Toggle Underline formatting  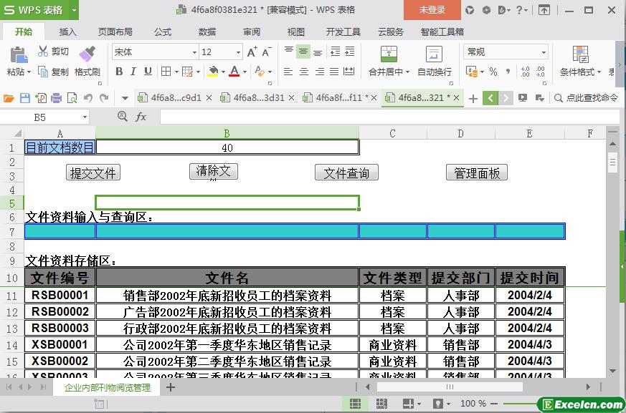click(148, 72)
